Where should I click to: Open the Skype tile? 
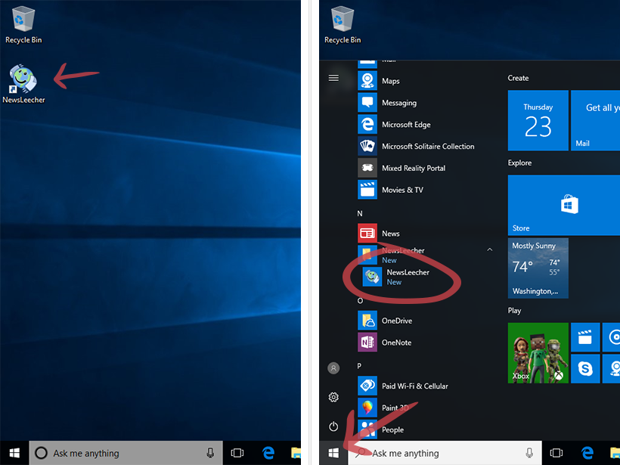point(585,368)
